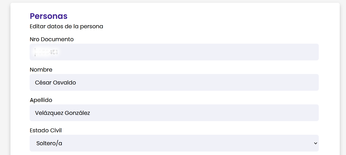
Task: Click the word "González" in Apellido
Action: (x=78, y=113)
